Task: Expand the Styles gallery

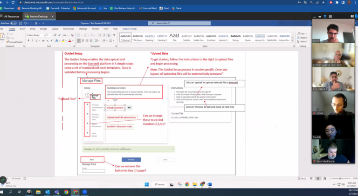Action: 292,41
